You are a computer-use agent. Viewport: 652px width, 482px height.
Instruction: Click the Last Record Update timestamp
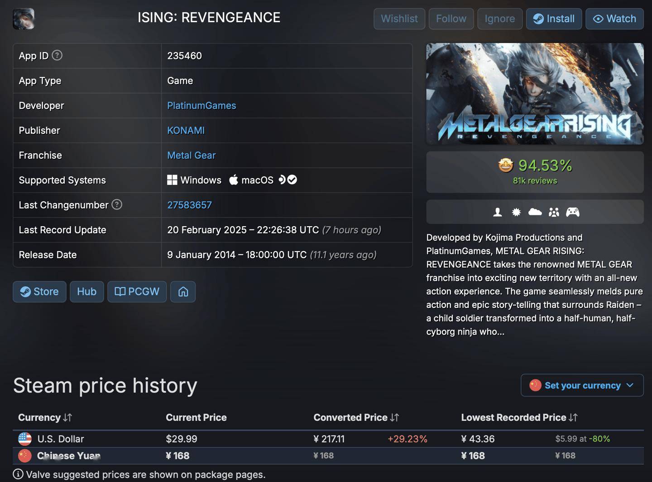point(274,230)
